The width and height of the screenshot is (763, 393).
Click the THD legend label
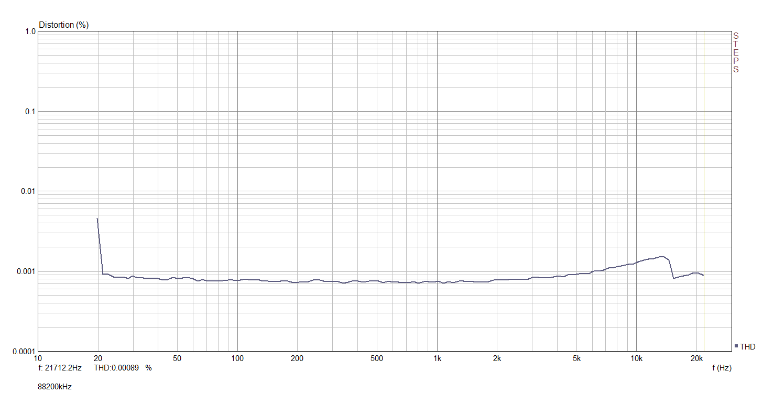747,347
